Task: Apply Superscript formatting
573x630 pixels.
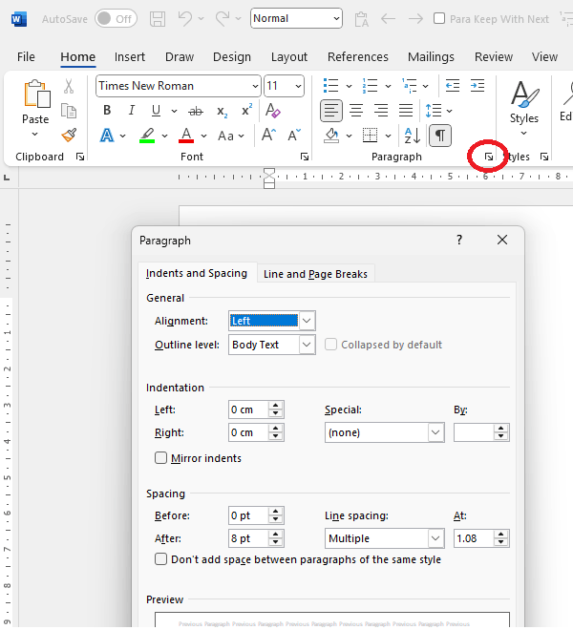Action: pyautogui.click(x=246, y=109)
